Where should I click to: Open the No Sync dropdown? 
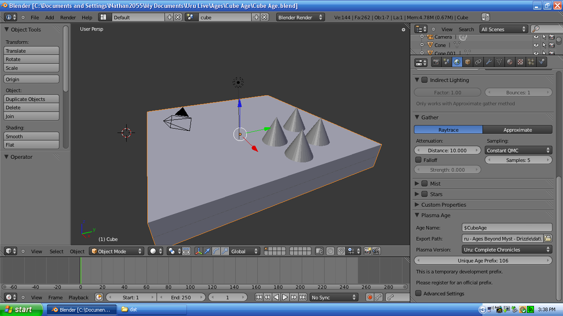pyautogui.click(x=334, y=297)
